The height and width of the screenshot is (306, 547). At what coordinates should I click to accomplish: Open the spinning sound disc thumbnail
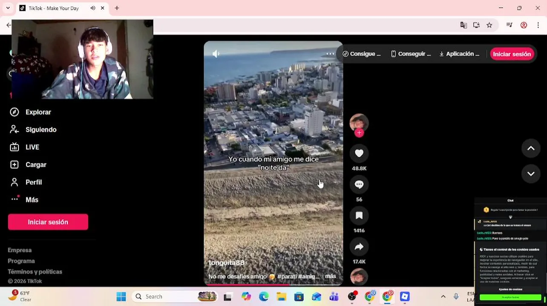359,276
